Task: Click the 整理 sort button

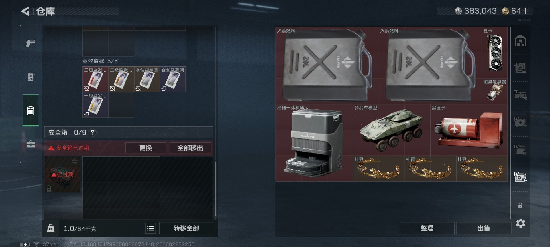Action: [427, 228]
